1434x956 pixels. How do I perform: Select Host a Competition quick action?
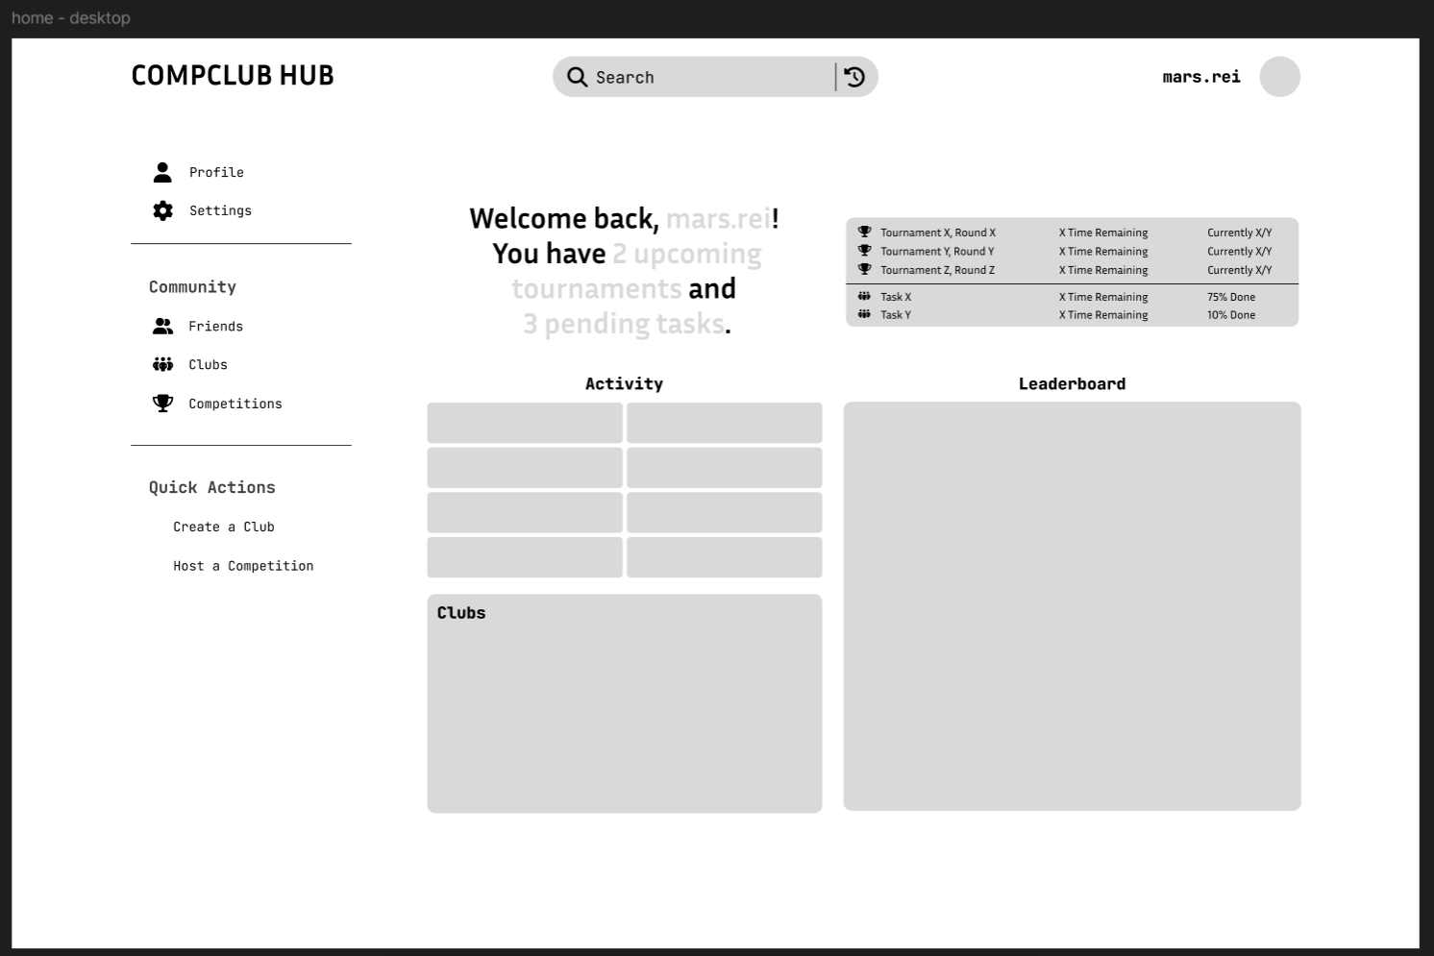(243, 566)
